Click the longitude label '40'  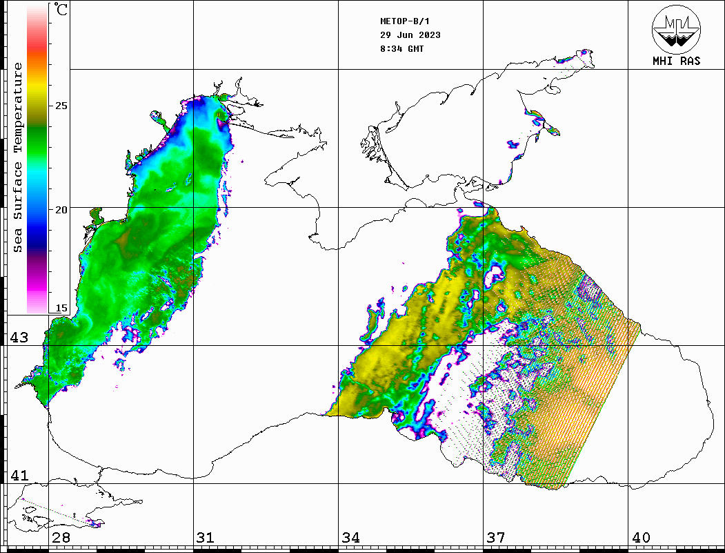pos(641,537)
